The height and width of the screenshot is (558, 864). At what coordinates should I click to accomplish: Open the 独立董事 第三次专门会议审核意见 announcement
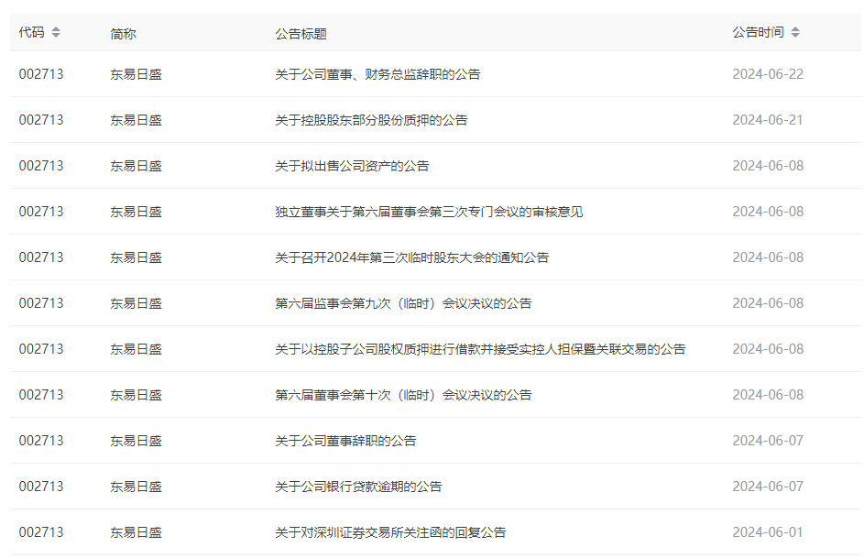tap(429, 212)
